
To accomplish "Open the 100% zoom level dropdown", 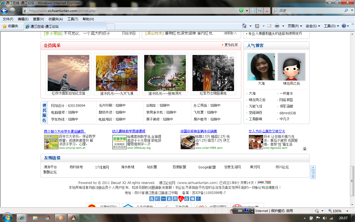I will [339, 211].
